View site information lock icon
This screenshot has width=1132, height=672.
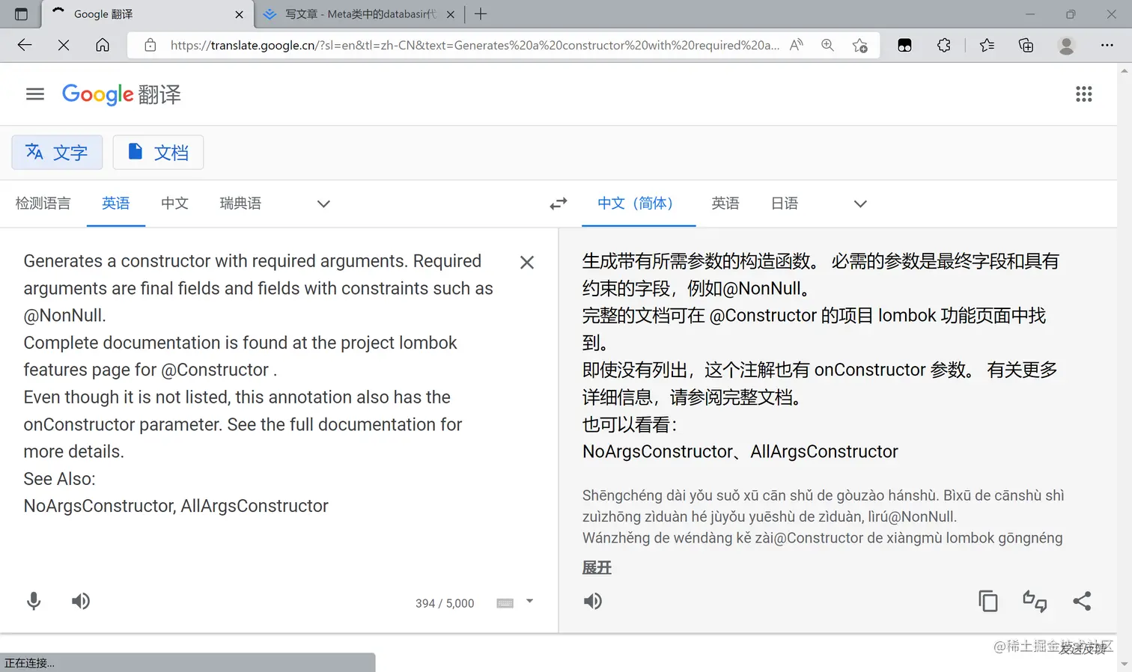pos(150,45)
